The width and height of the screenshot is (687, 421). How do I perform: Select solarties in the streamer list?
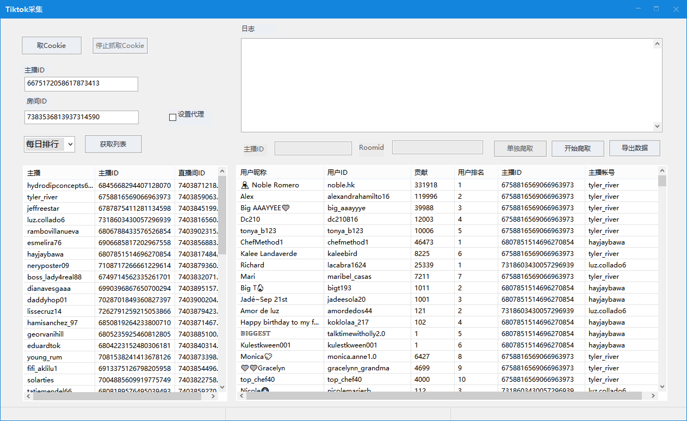pyautogui.click(x=121, y=380)
